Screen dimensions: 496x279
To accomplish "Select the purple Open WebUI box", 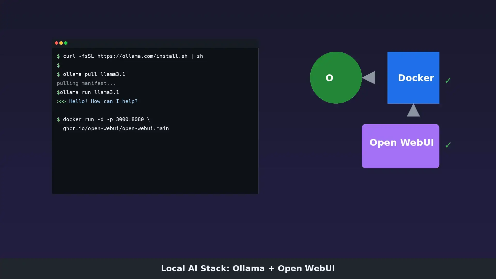I will click(400, 146).
